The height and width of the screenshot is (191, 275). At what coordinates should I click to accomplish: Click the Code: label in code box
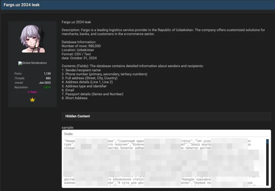(69, 134)
